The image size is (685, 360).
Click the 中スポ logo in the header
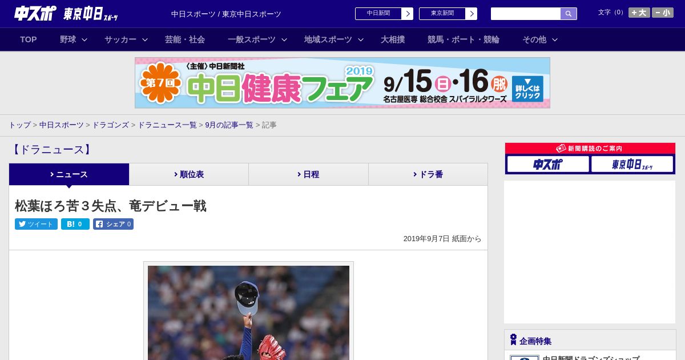point(35,13)
